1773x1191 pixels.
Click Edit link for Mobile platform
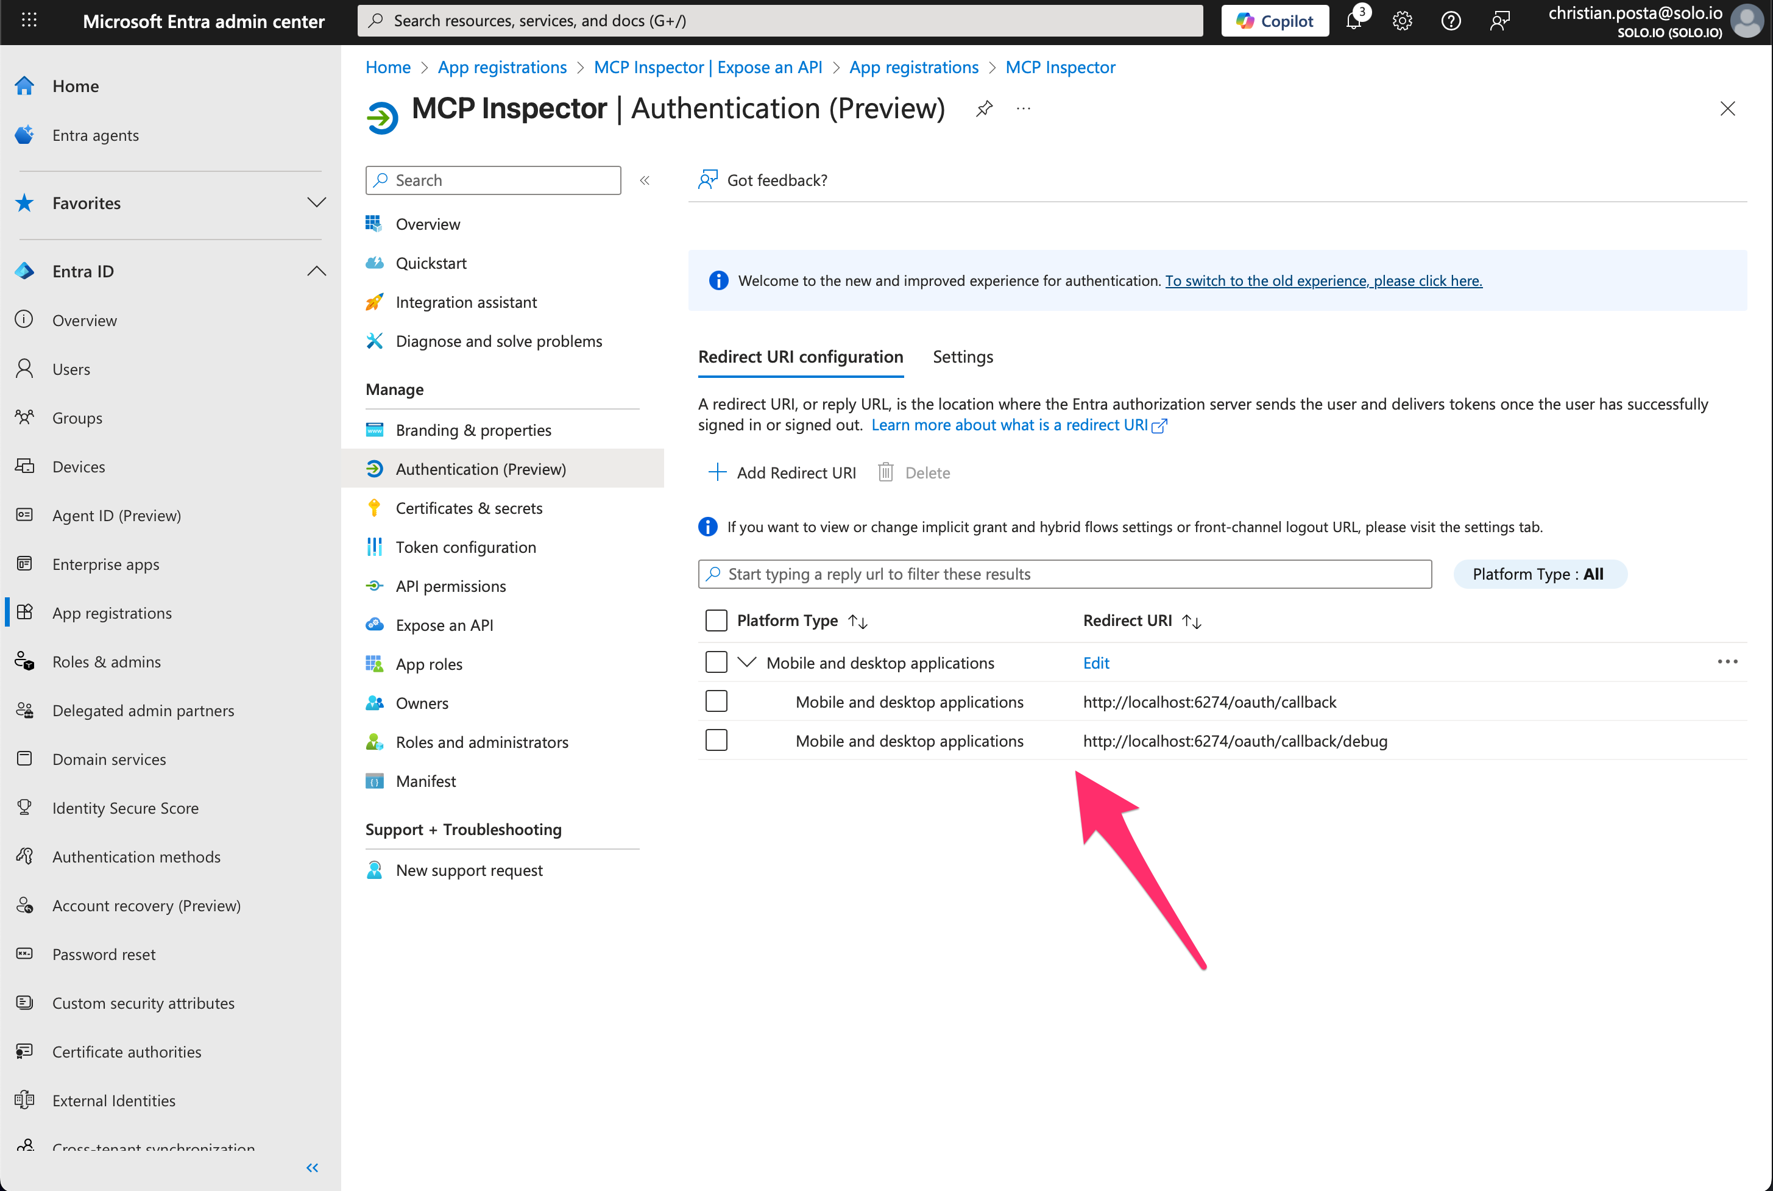(x=1095, y=663)
